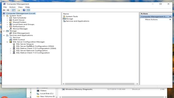Click the Device Manager icon
The width and height of the screenshot is (174, 98).
11,29
